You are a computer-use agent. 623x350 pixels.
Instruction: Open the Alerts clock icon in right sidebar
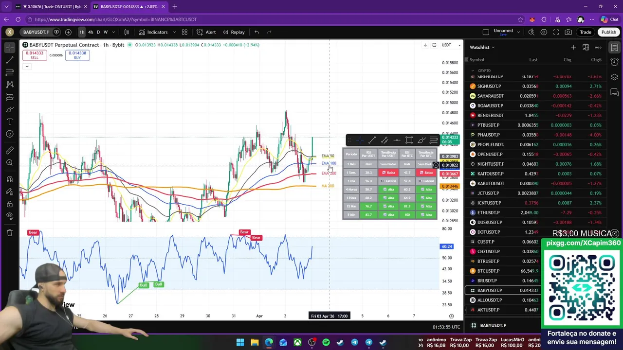pos(614,62)
